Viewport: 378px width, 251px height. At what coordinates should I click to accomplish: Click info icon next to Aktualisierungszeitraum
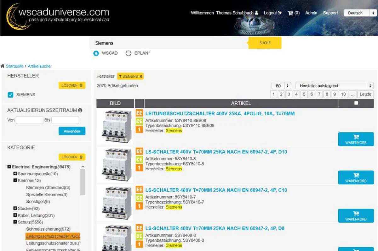(80, 110)
